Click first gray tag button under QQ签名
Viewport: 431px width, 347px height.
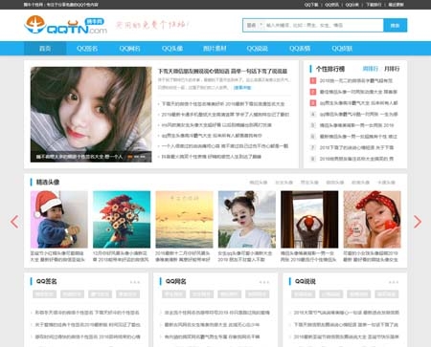pyautogui.click(x=44, y=294)
